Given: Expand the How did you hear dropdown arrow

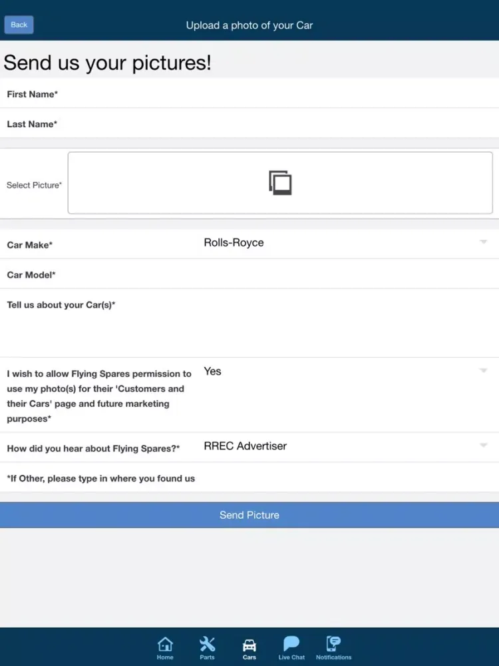Looking at the screenshot, I should point(483,445).
